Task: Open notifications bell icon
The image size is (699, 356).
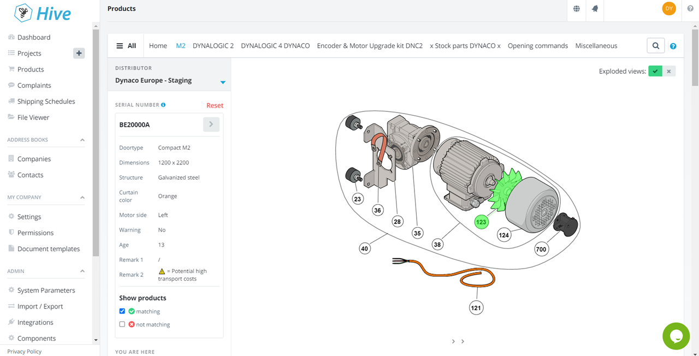Action: (595, 9)
